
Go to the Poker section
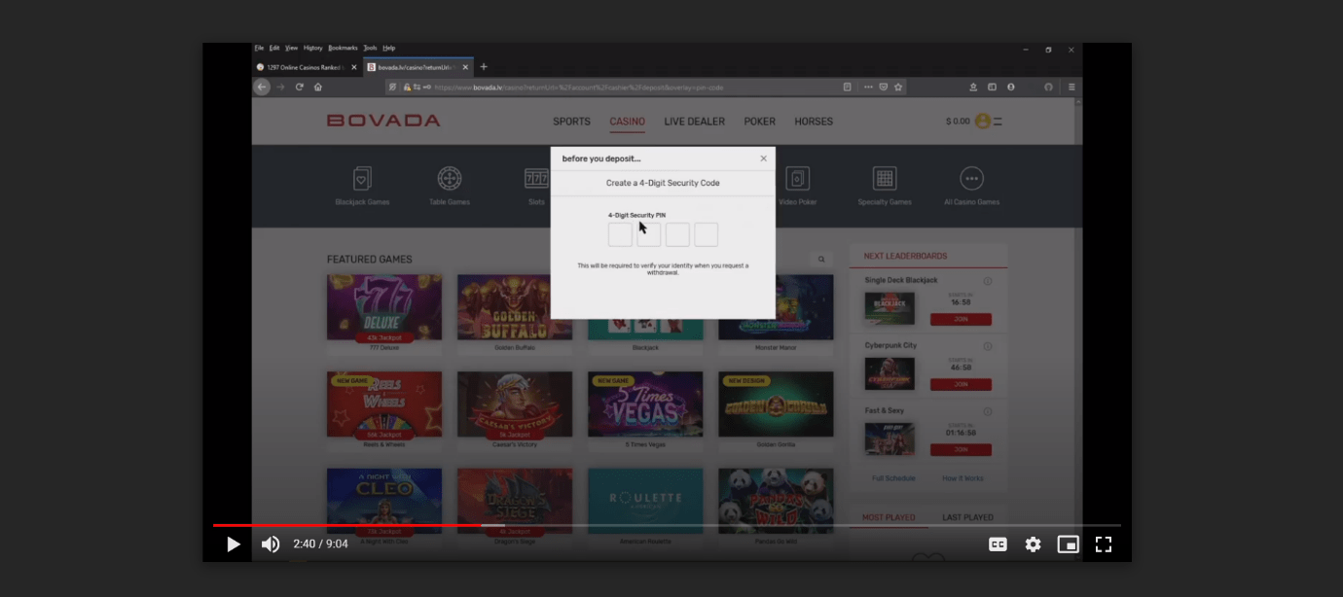(760, 122)
